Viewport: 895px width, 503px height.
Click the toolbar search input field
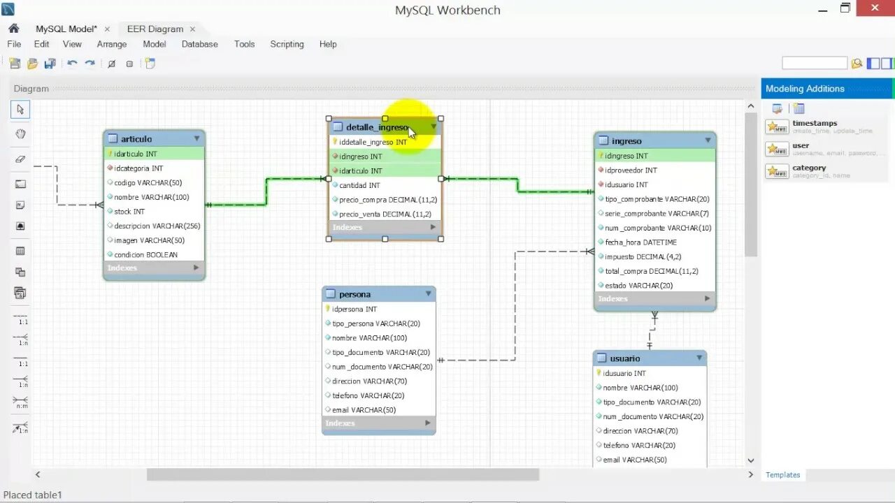pos(815,64)
